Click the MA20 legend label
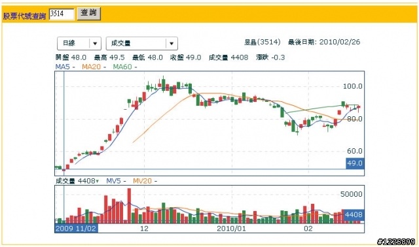The height and width of the screenshot is (247, 419). point(91,67)
